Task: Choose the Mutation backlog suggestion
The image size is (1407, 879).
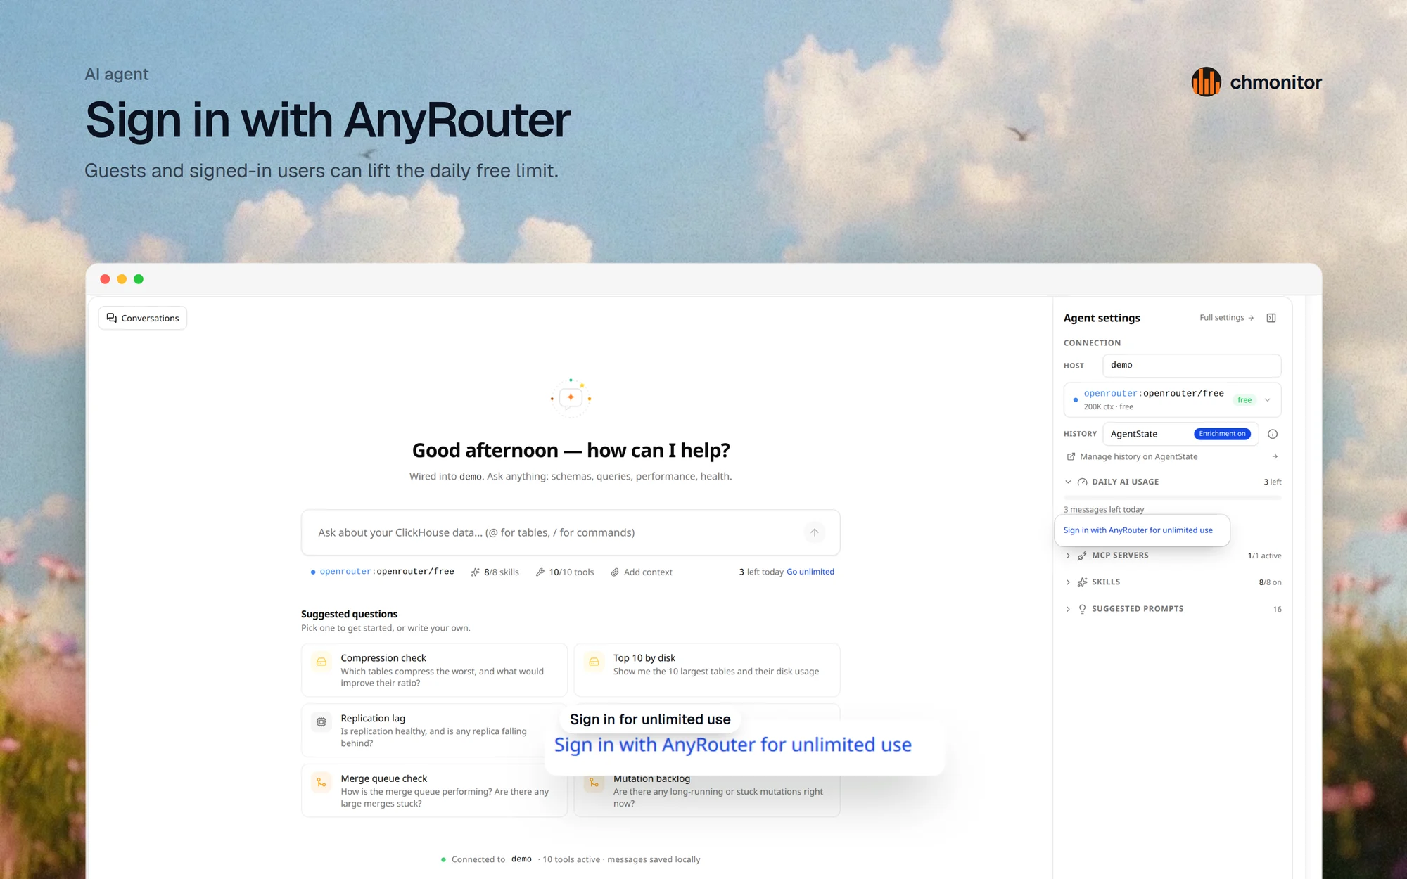Action: point(707,795)
